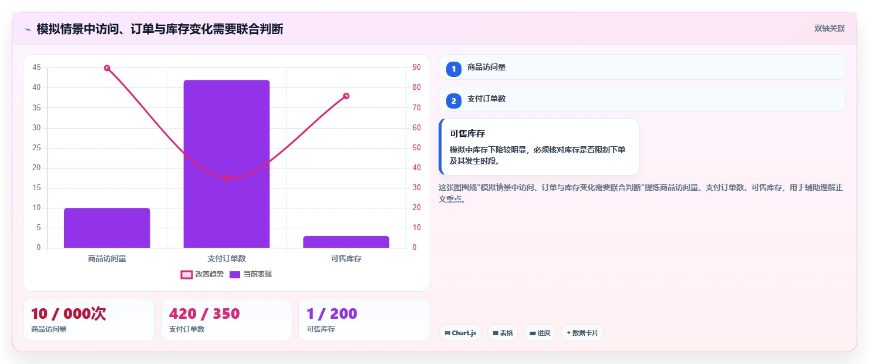Click the pink 改善趋势 legend swatch
This screenshot has width=869, height=364.
pyautogui.click(x=186, y=274)
